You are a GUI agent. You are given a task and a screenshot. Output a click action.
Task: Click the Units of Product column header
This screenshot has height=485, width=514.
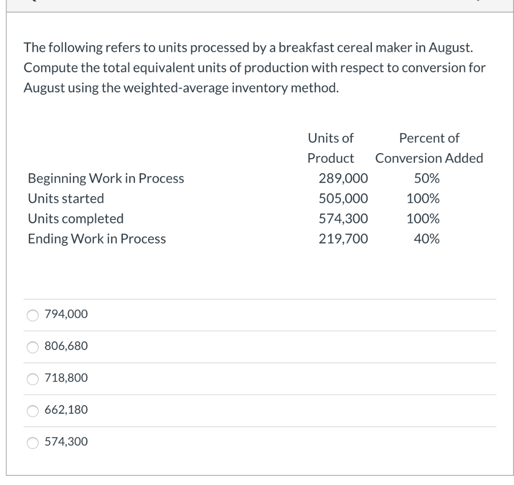[331, 148]
